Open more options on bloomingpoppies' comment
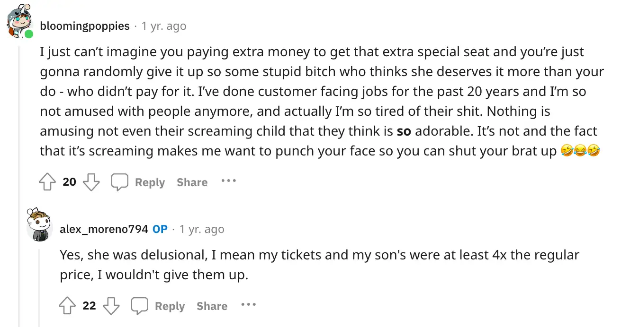Viewport: 630px width, 327px height. click(x=228, y=181)
